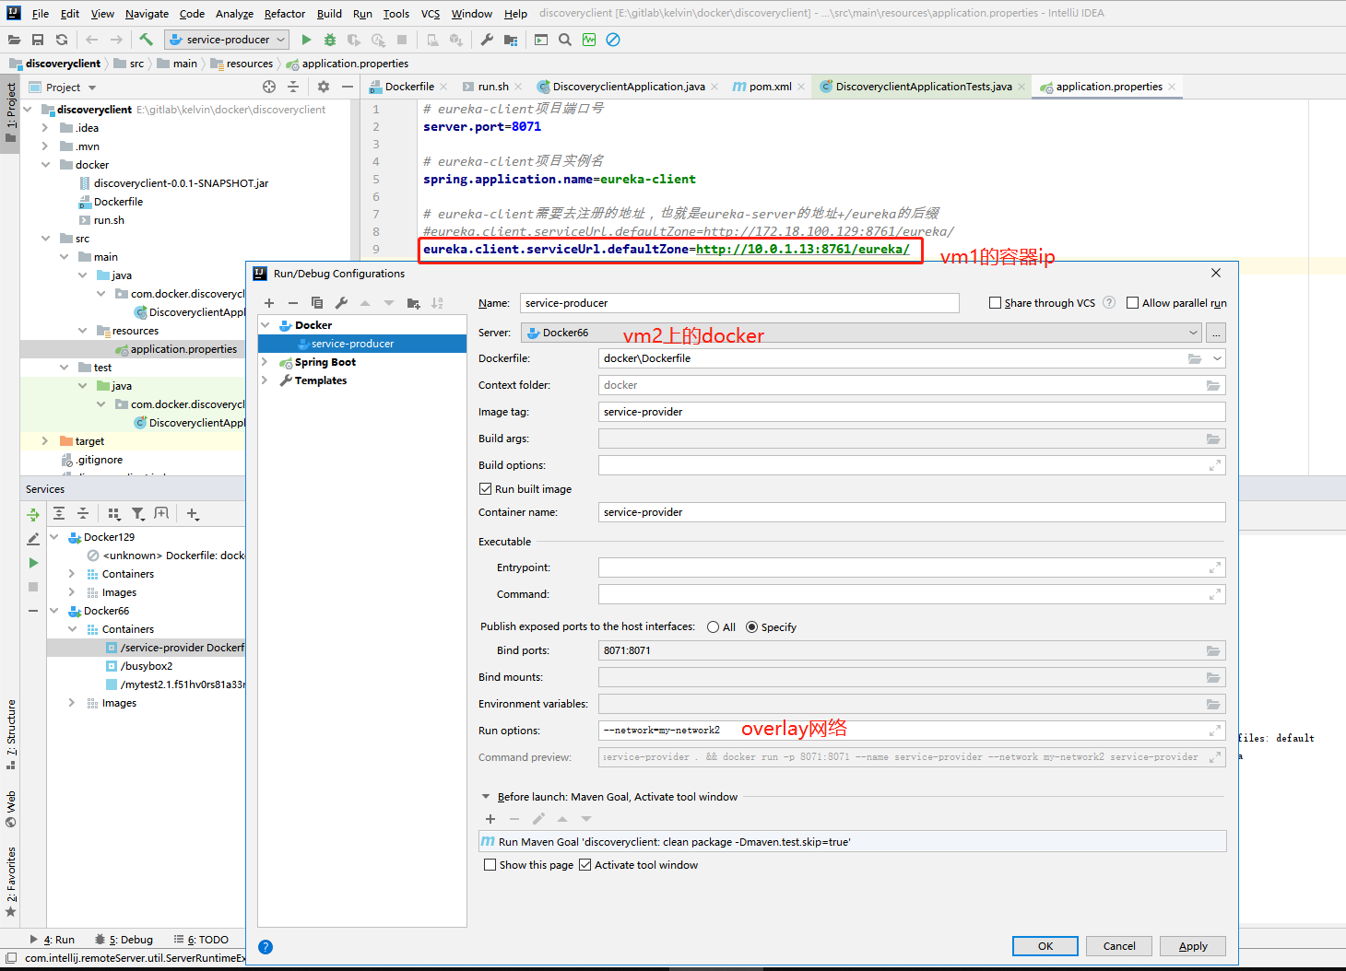Open Settings via the wrench toolbar icon

pos(487,40)
